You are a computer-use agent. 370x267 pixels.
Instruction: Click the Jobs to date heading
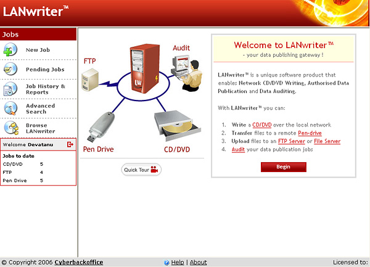click(x=18, y=156)
